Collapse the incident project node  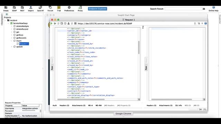pos(6,20)
